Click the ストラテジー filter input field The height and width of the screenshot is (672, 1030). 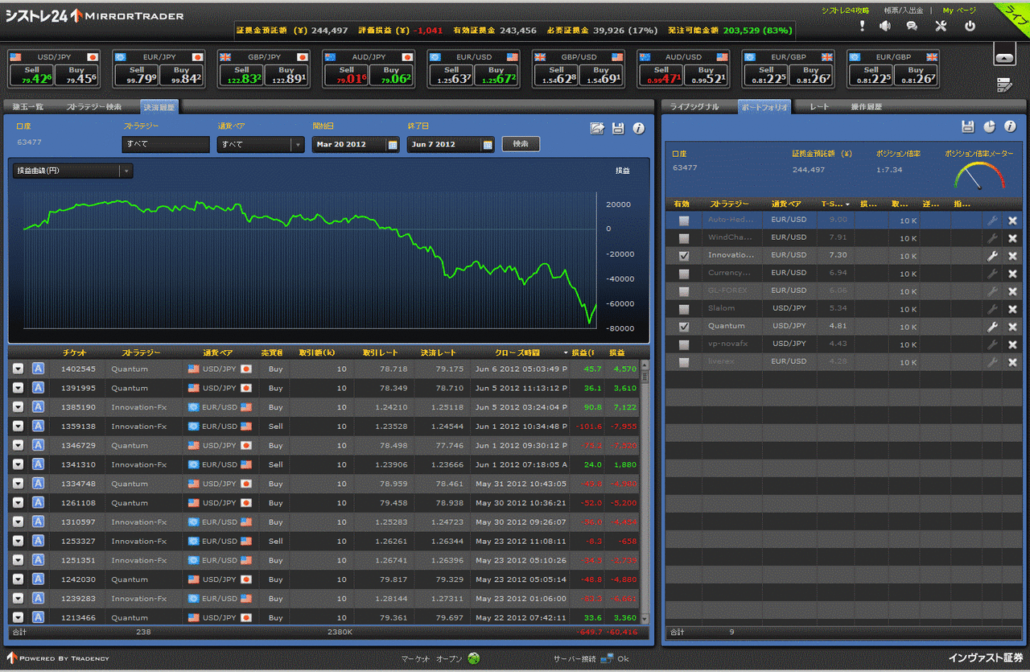coord(166,145)
